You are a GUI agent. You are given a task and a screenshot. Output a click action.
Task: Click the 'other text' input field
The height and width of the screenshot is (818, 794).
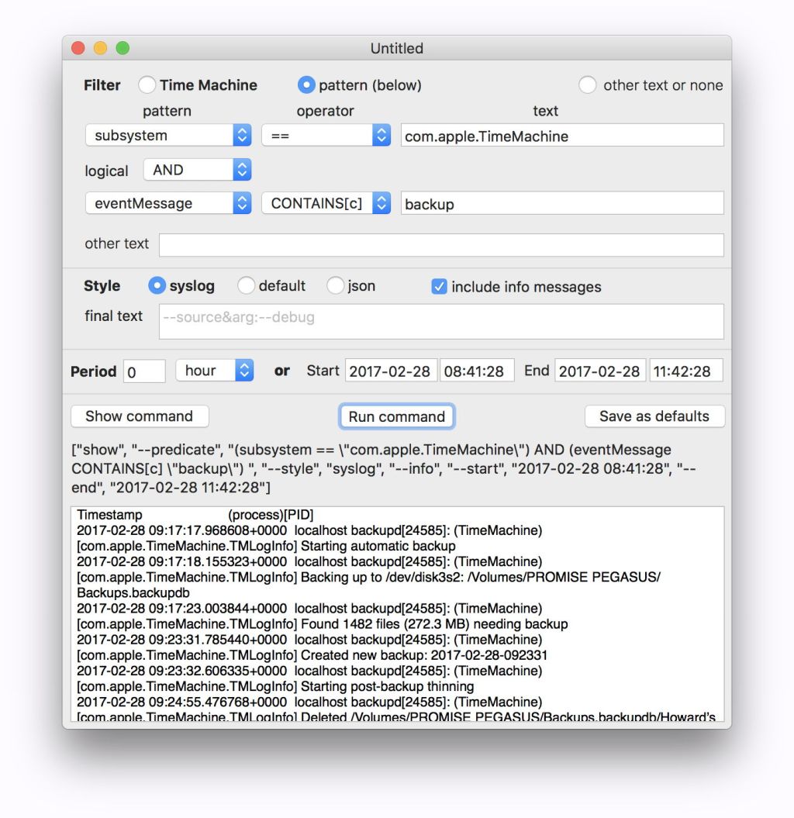coord(441,245)
